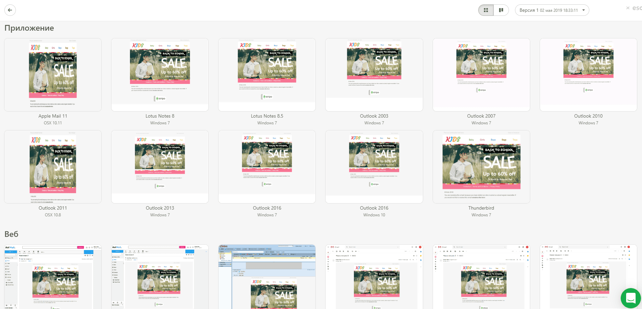Image resolution: width=642 pixels, height=309 pixels.
Task: Open the chat widget bubble
Action: pyautogui.click(x=631, y=298)
